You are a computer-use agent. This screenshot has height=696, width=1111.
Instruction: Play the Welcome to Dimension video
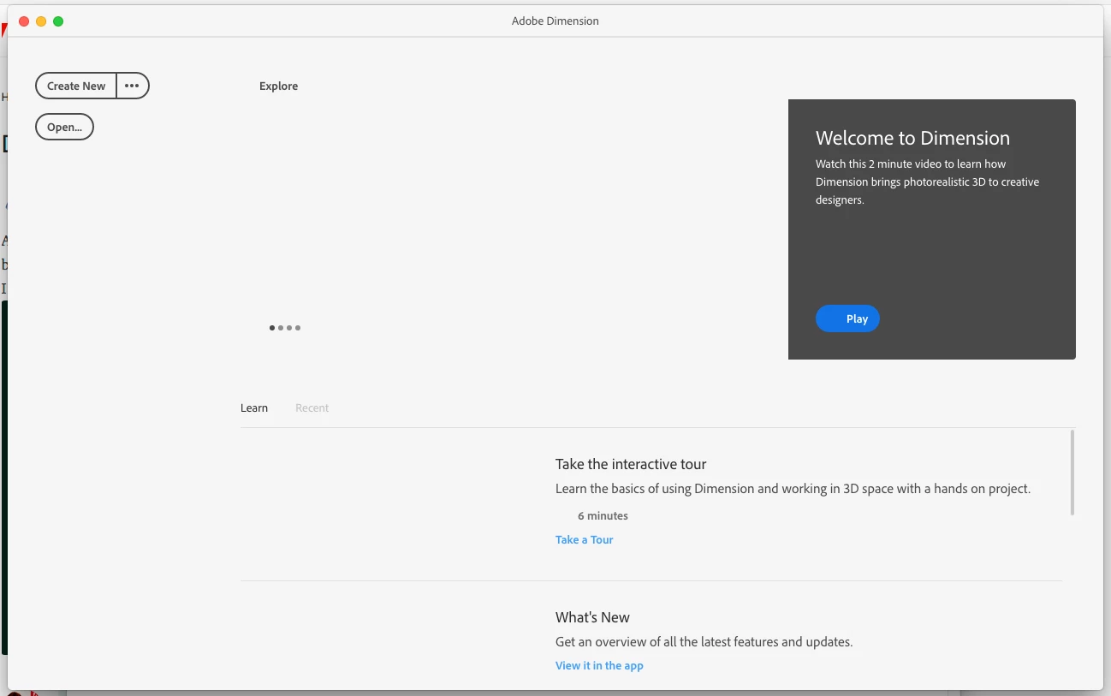pos(847,318)
